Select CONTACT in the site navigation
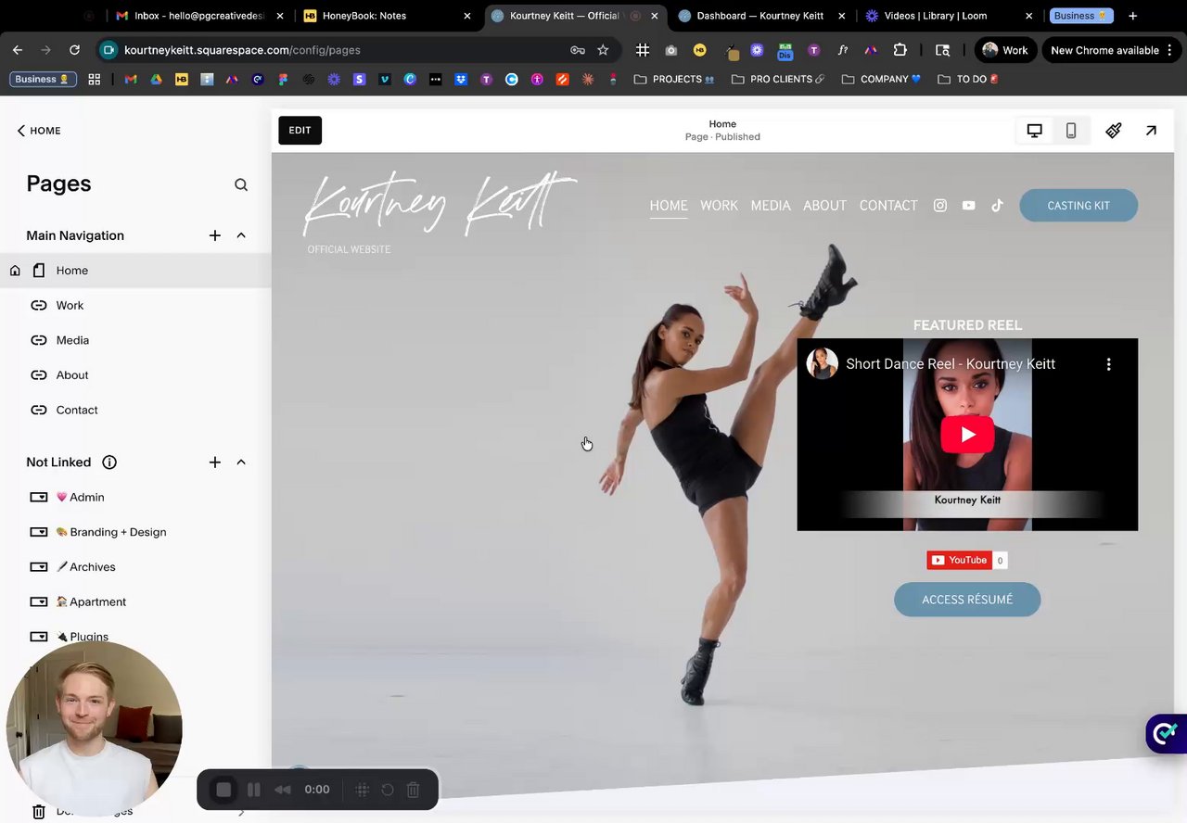Viewport: 1187px width, 823px height. click(x=888, y=206)
